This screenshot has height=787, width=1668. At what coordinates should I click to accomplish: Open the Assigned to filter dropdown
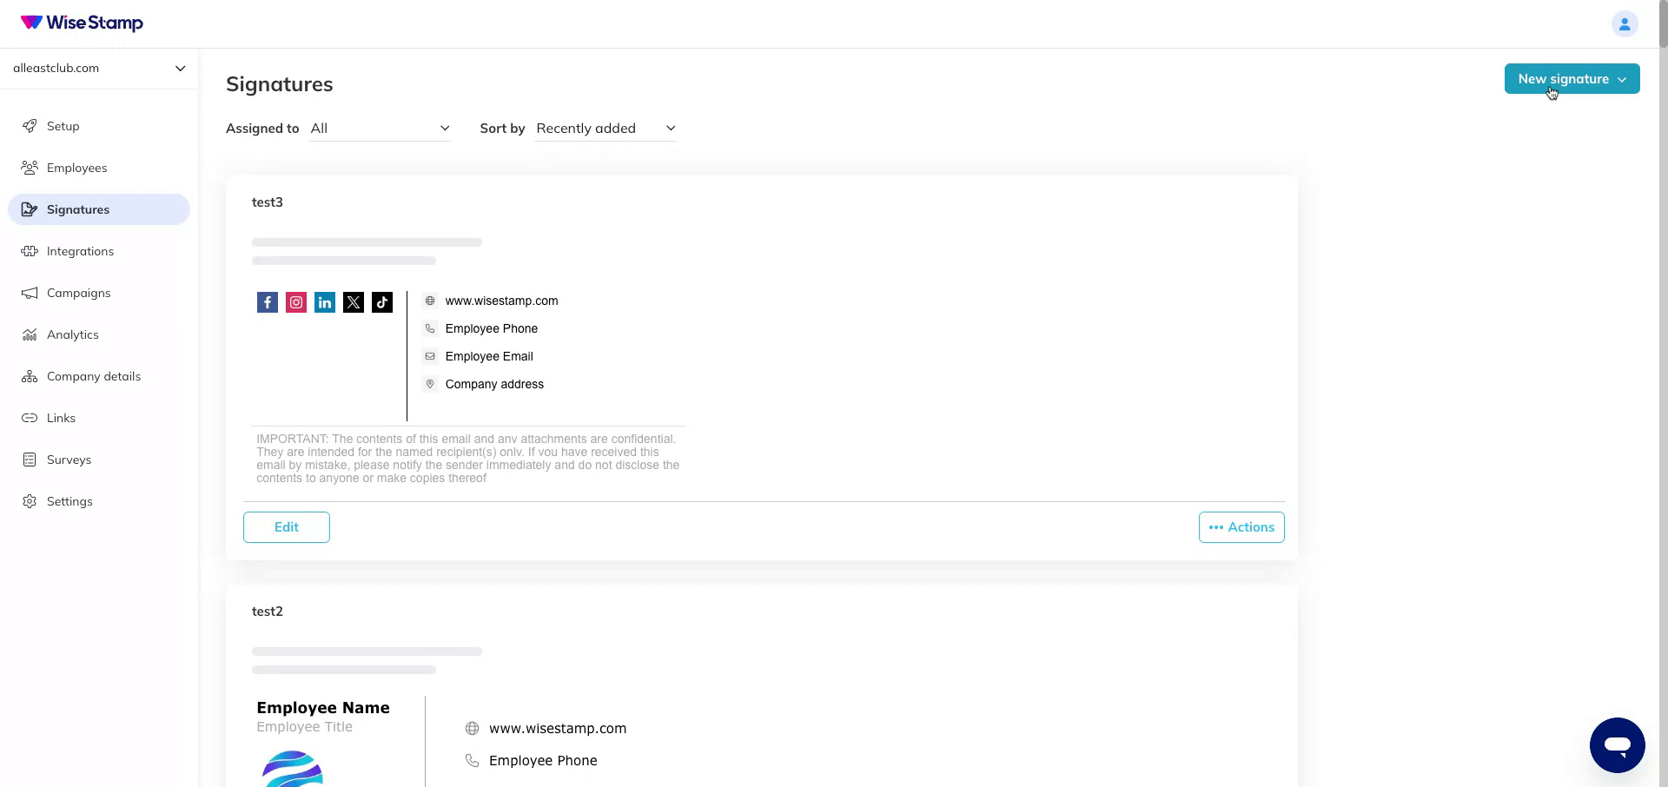pyautogui.click(x=380, y=128)
